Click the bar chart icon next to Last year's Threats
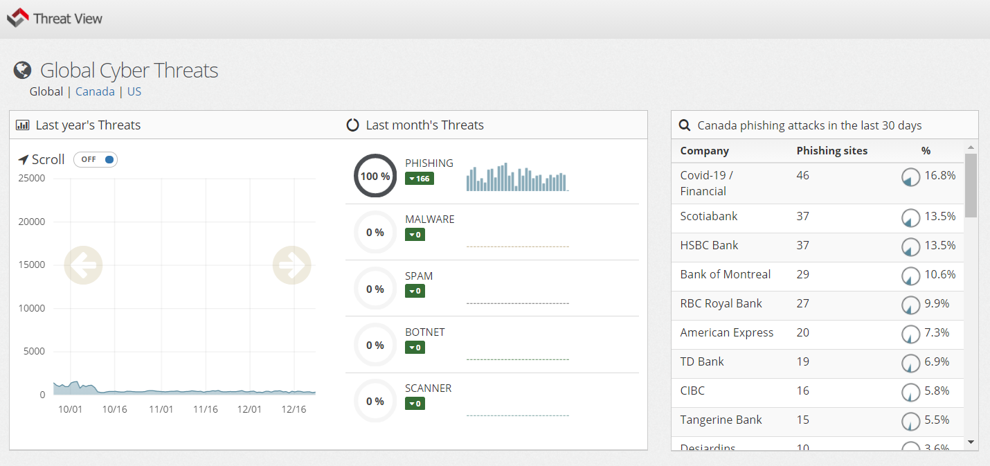The image size is (990, 466). click(23, 125)
